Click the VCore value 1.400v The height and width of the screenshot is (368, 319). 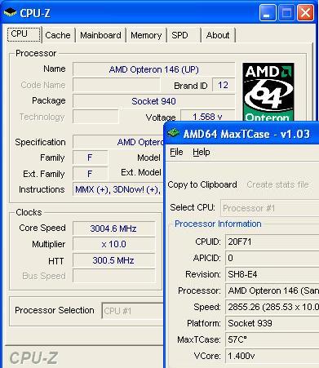[x=272, y=356]
